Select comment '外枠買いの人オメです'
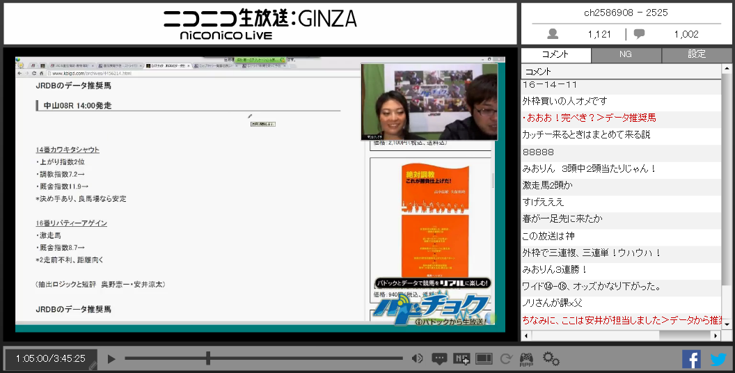 tap(621, 101)
